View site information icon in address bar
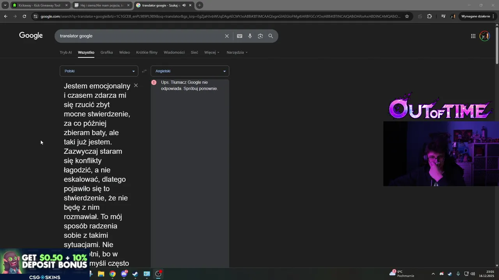The image size is (499, 280). coord(35,16)
